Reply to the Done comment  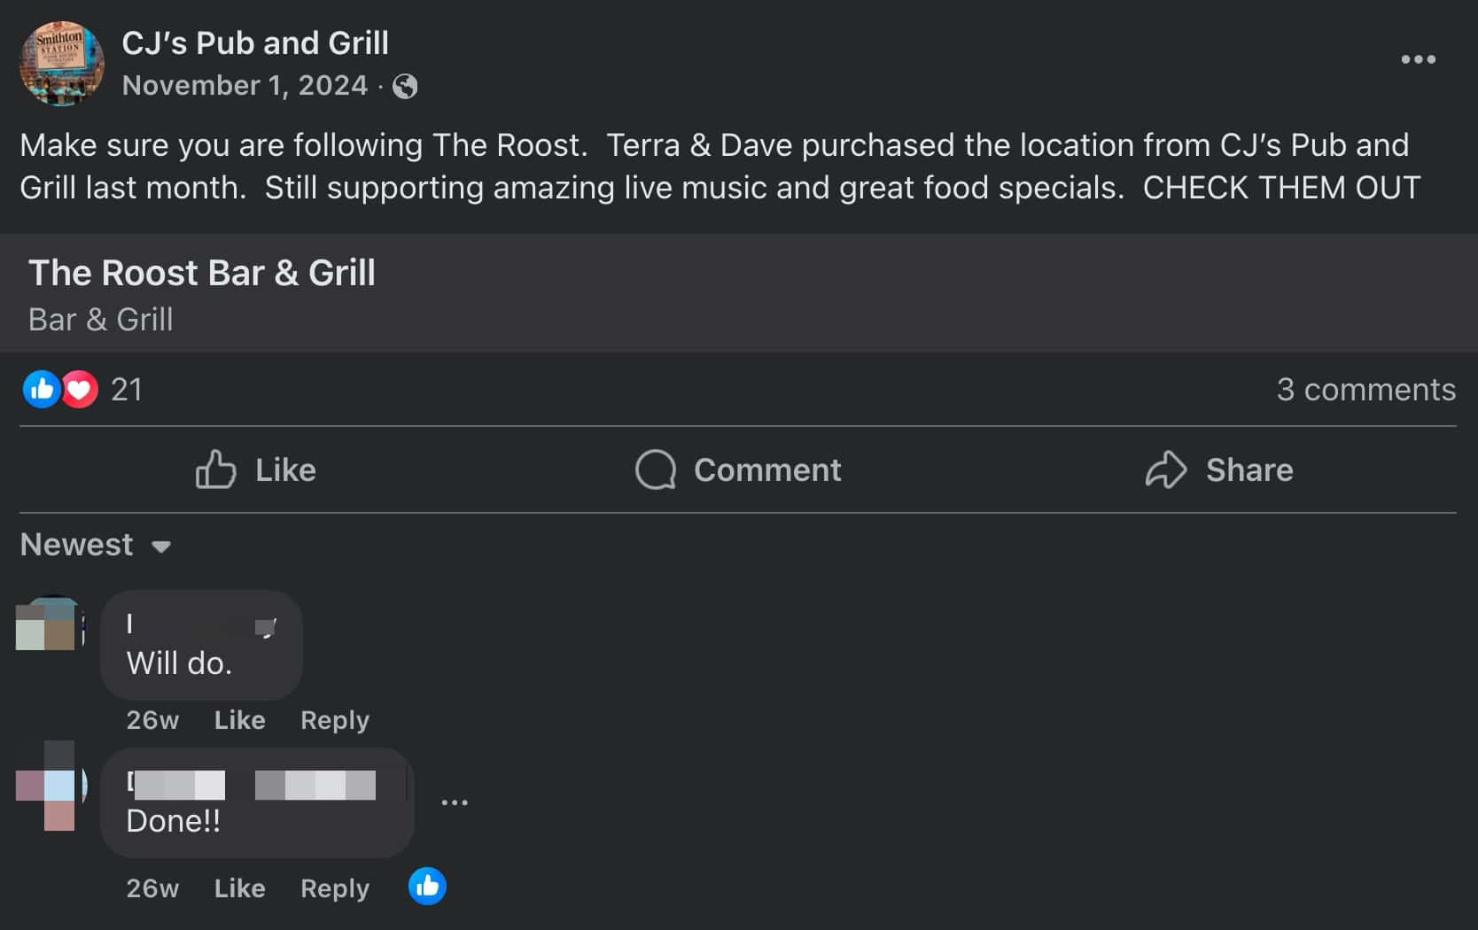pyautogui.click(x=333, y=888)
